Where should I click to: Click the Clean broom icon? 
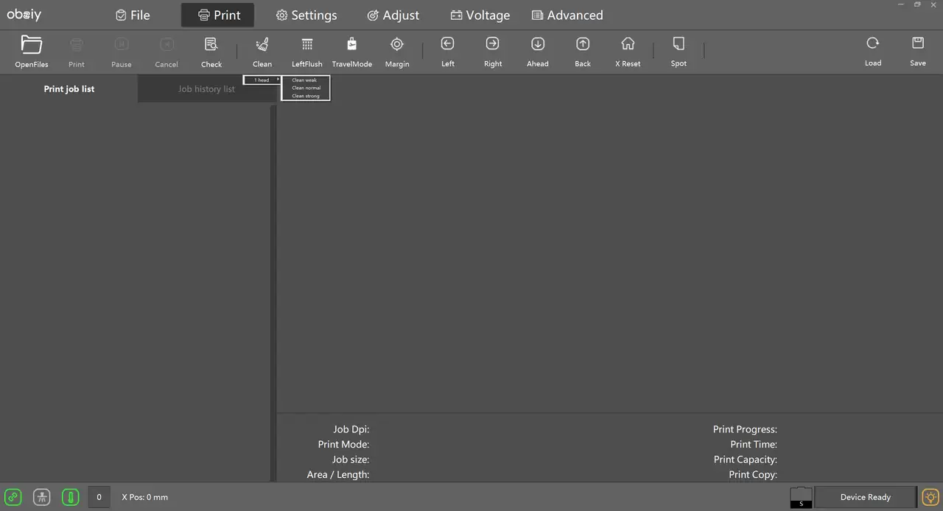262,44
